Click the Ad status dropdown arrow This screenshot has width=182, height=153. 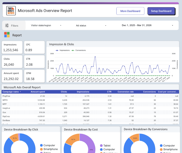pos(106,25)
